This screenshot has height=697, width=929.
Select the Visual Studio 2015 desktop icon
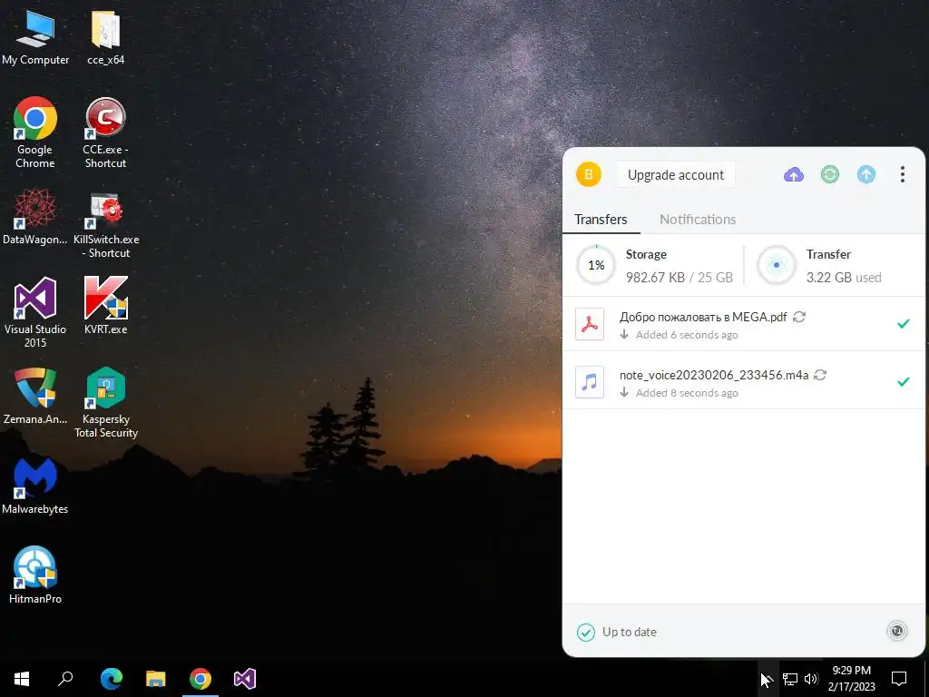35,312
